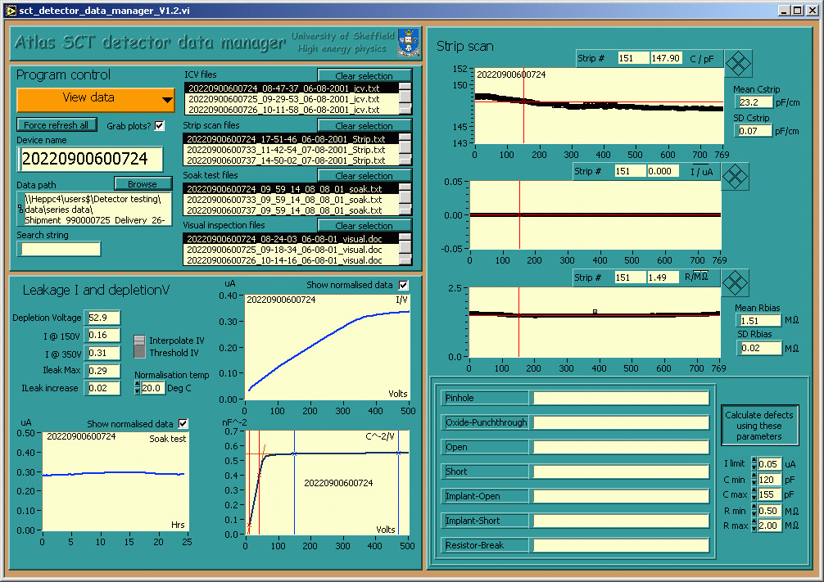The image size is (824, 582).
Task: Click the Visual inspection files list scrollbar
Action: point(405,250)
